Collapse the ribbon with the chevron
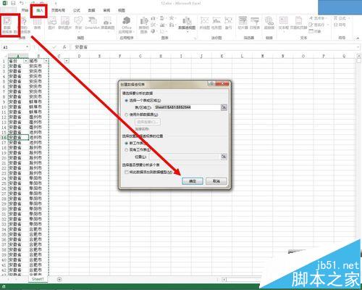Viewport: 362px width, 290px height. (358, 38)
